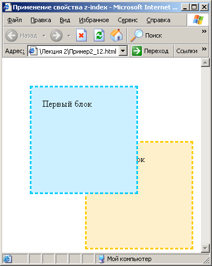Expand Ссылки overflow chevron
212x266 pixels.
click(204, 49)
